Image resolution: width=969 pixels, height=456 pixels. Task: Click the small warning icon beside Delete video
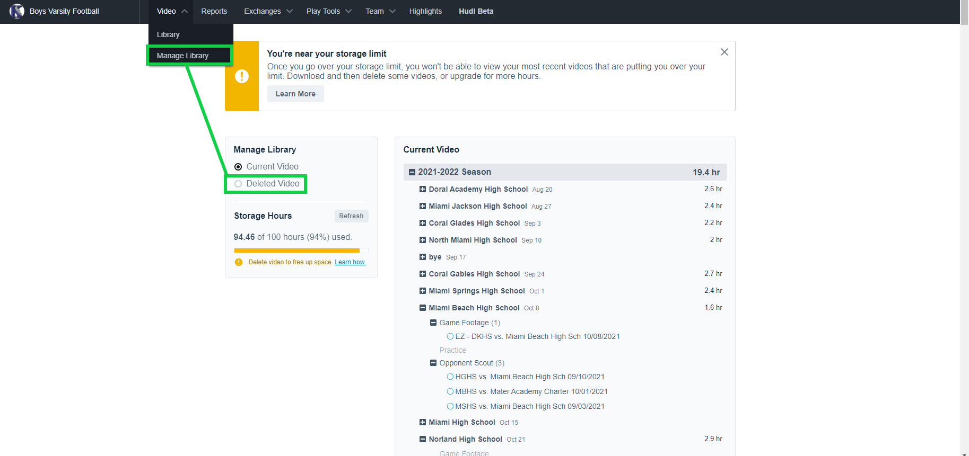pos(239,262)
